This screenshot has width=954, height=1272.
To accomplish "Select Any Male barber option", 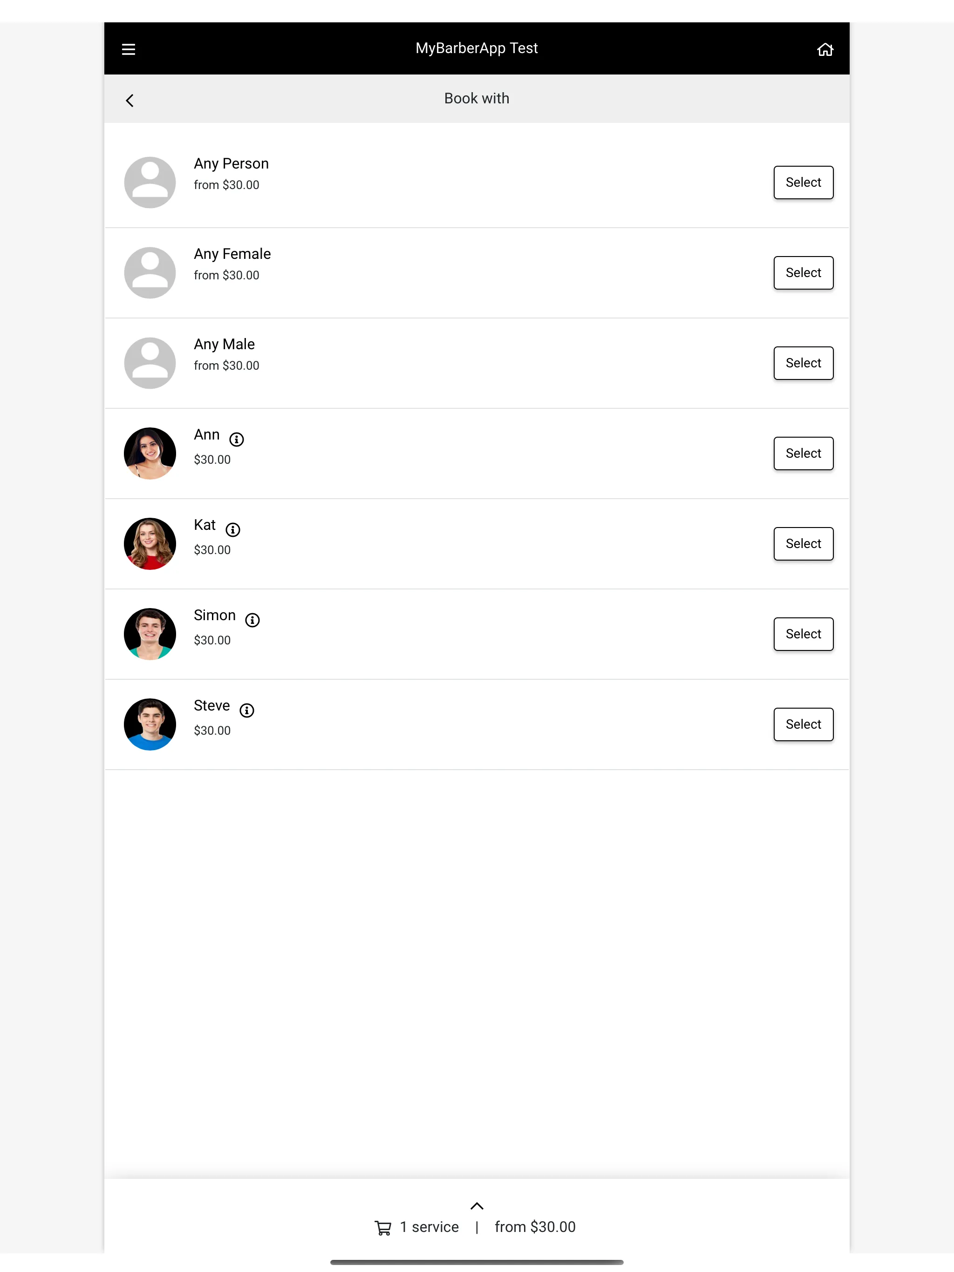I will (x=803, y=363).
